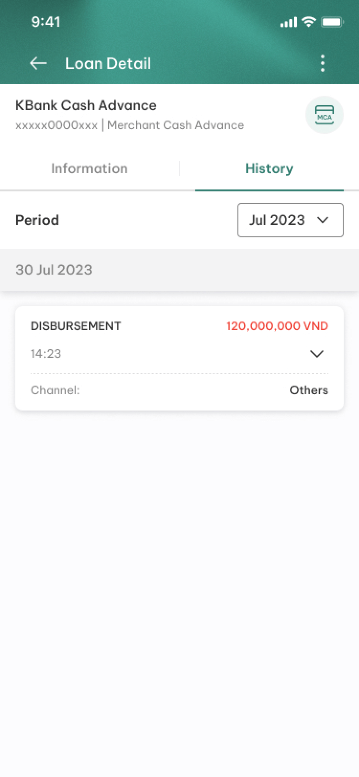Tap the 14:23 transaction time

coord(46,354)
